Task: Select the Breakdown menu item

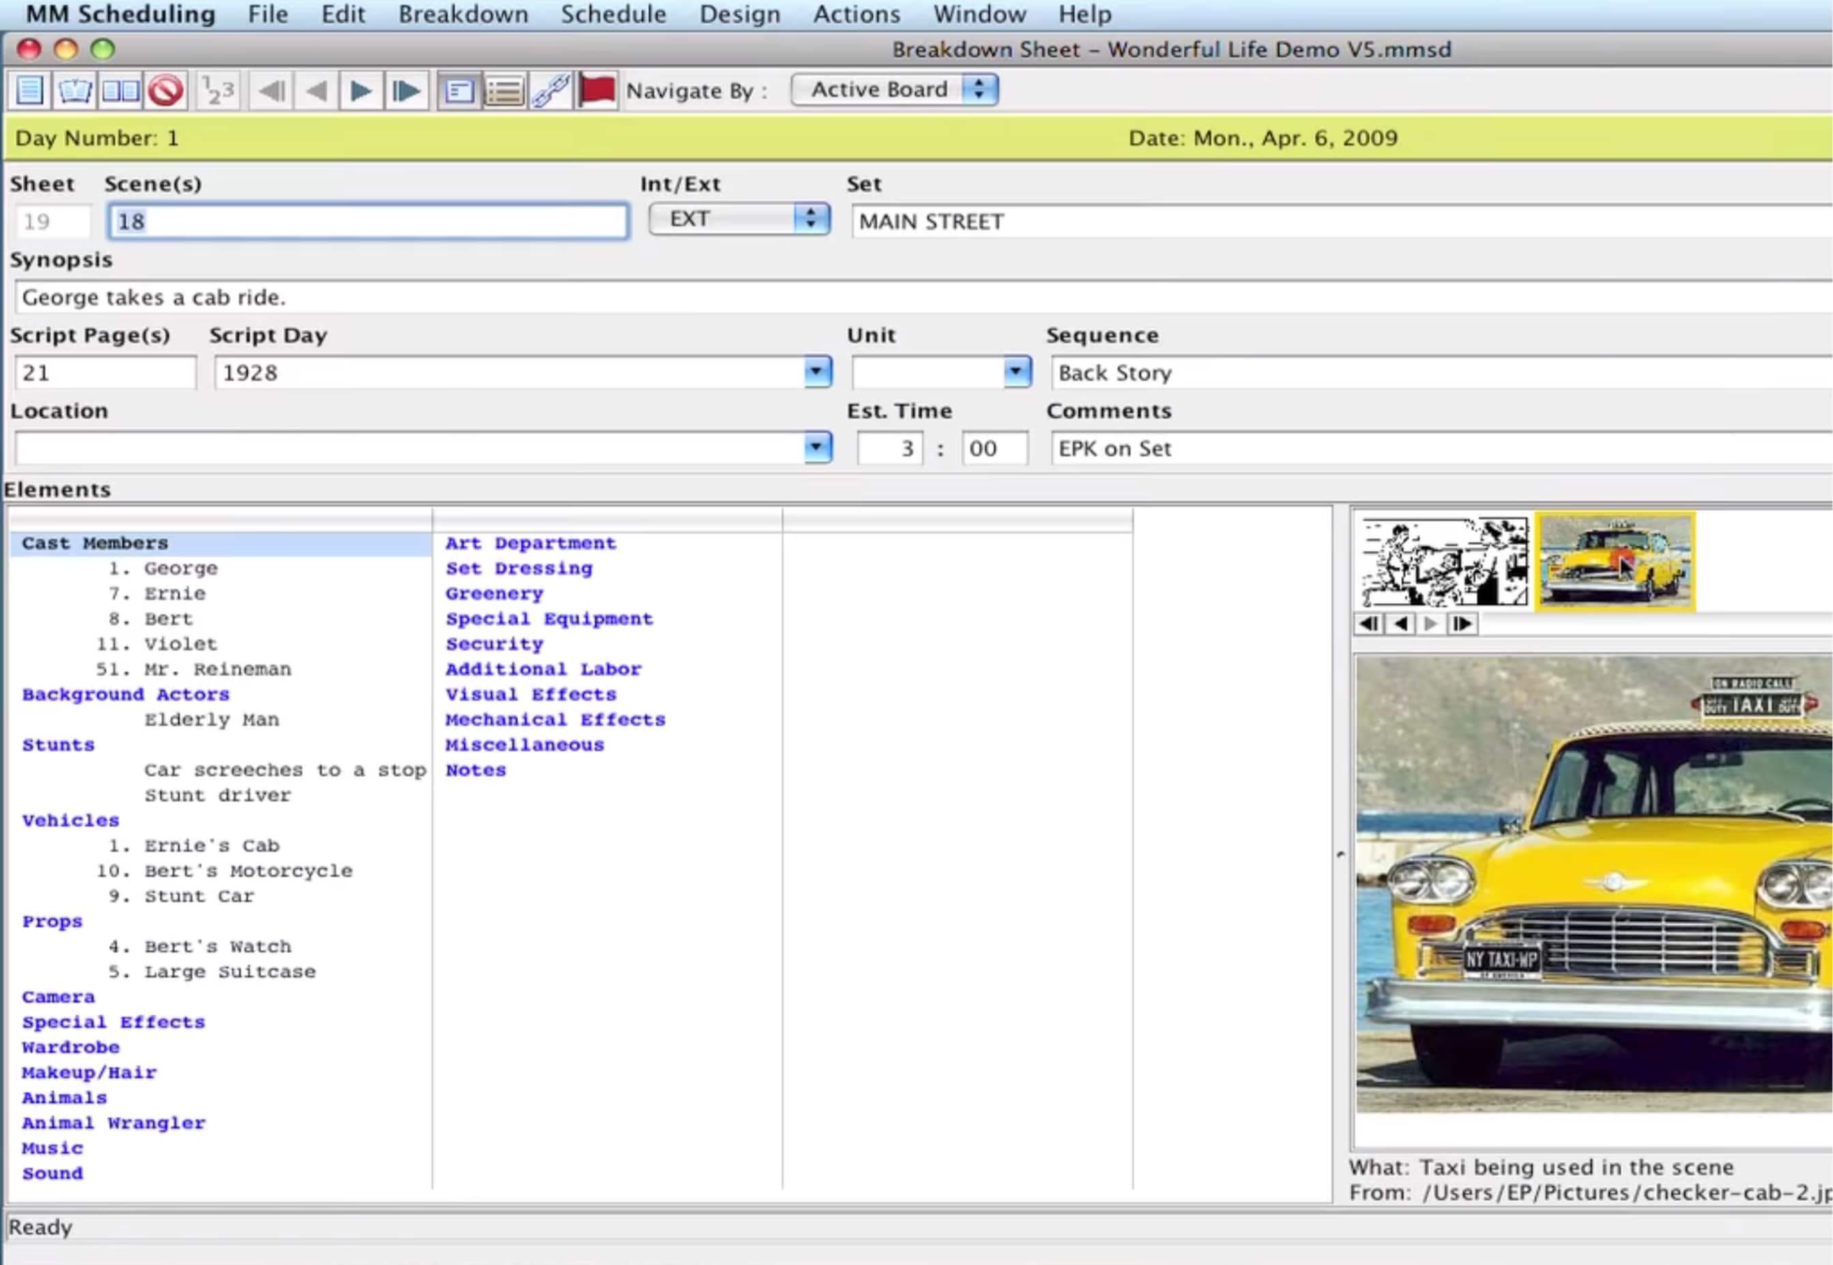Action: click(x=460, y=14)
